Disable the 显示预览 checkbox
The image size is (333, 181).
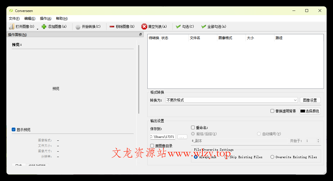point(13,129)
